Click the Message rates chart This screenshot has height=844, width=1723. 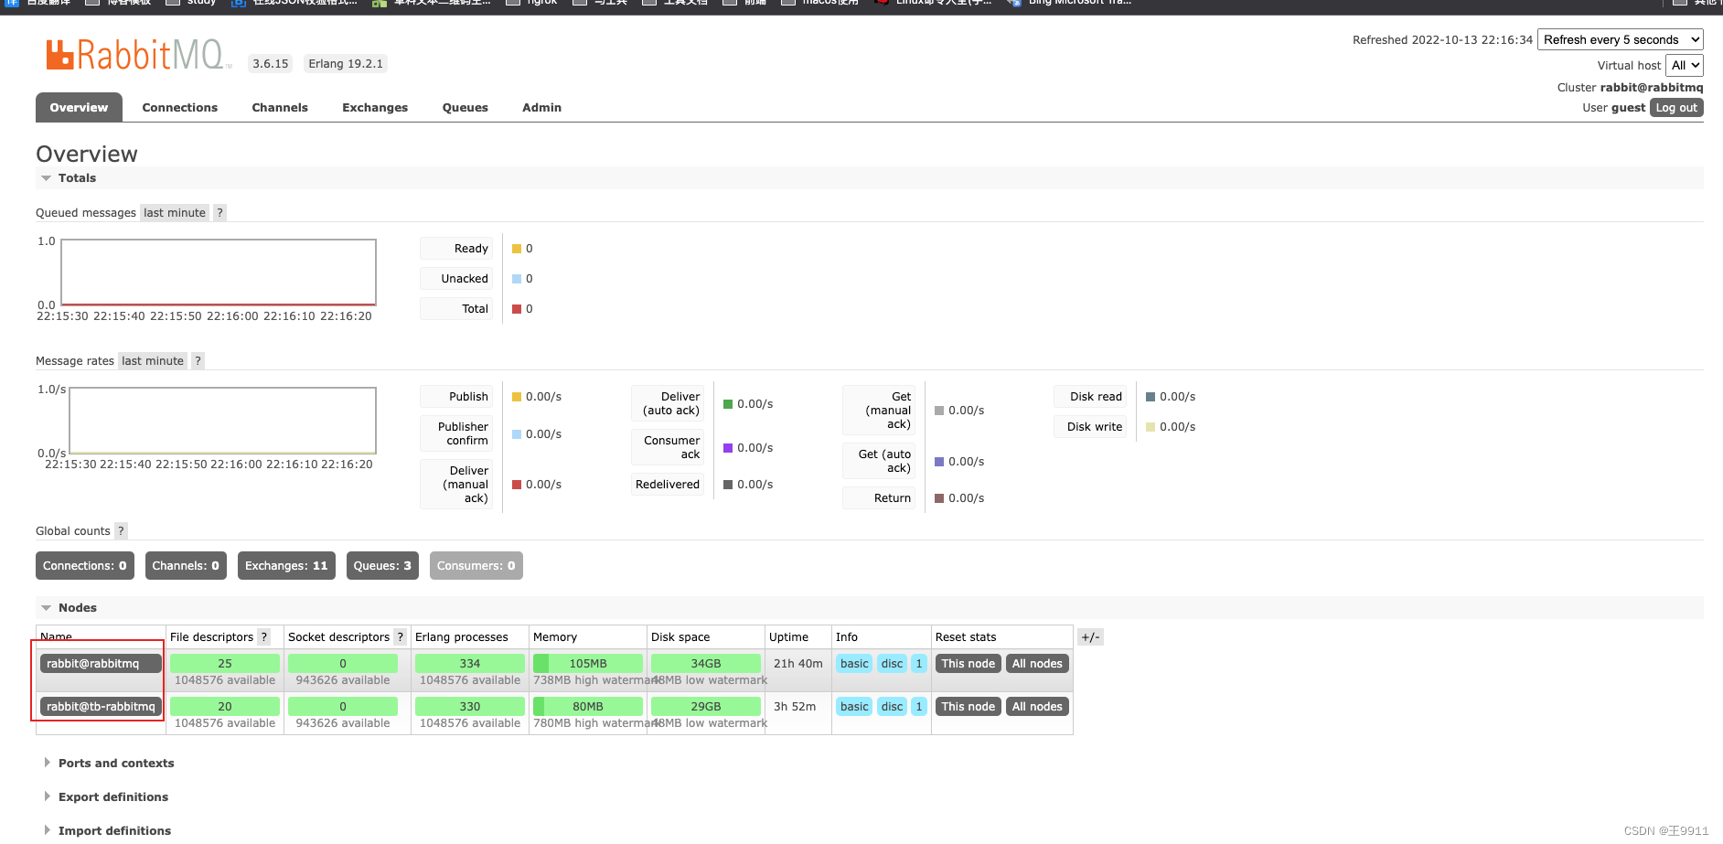pos(222,421)
